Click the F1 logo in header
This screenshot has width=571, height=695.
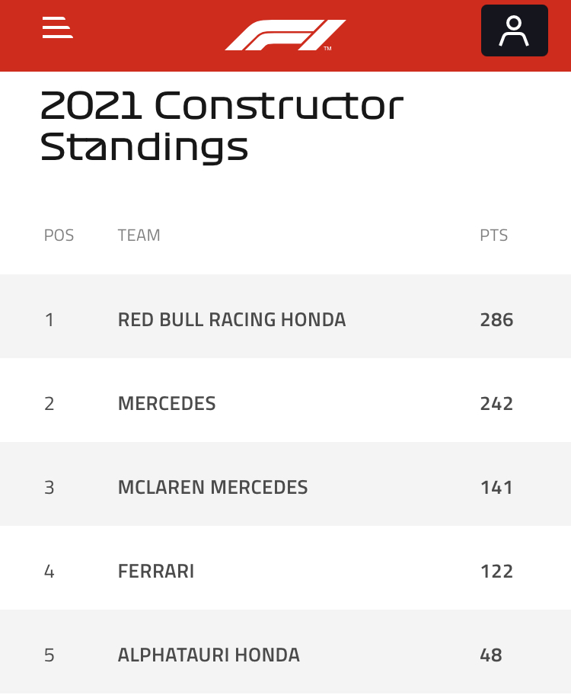pyautogui.click(x=285, y=35)
